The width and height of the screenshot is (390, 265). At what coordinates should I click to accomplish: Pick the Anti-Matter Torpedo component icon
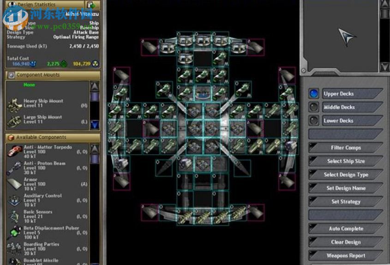click(x=15, y=151)
